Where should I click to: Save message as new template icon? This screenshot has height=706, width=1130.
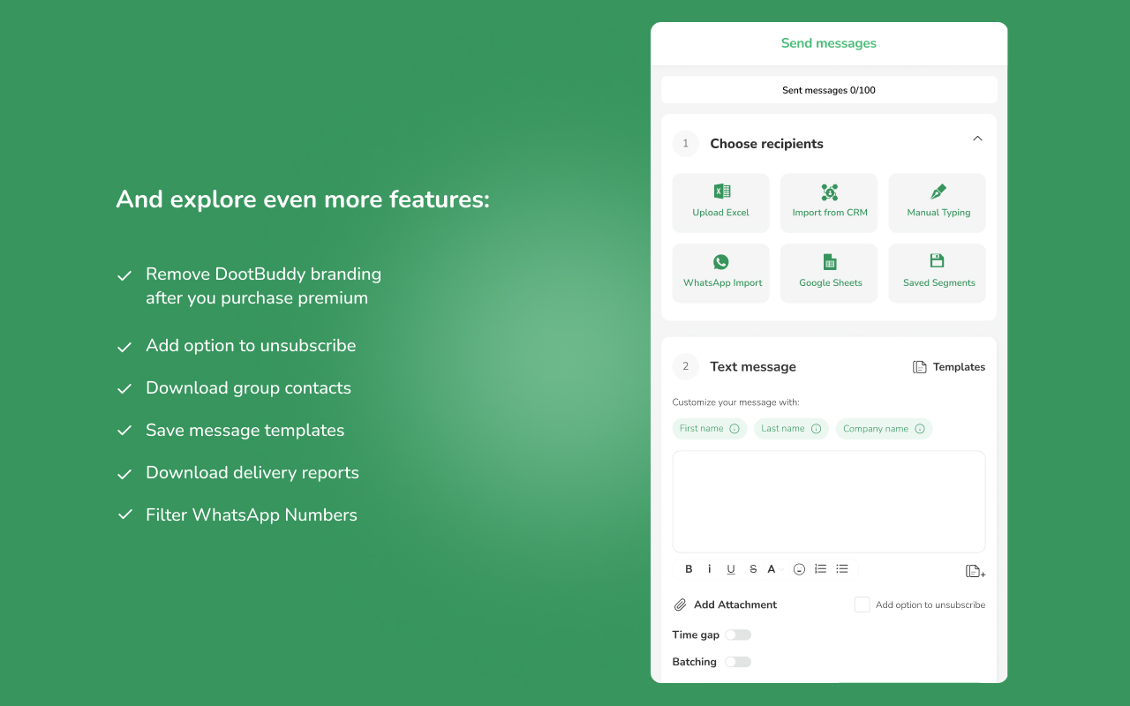[976, 571]
